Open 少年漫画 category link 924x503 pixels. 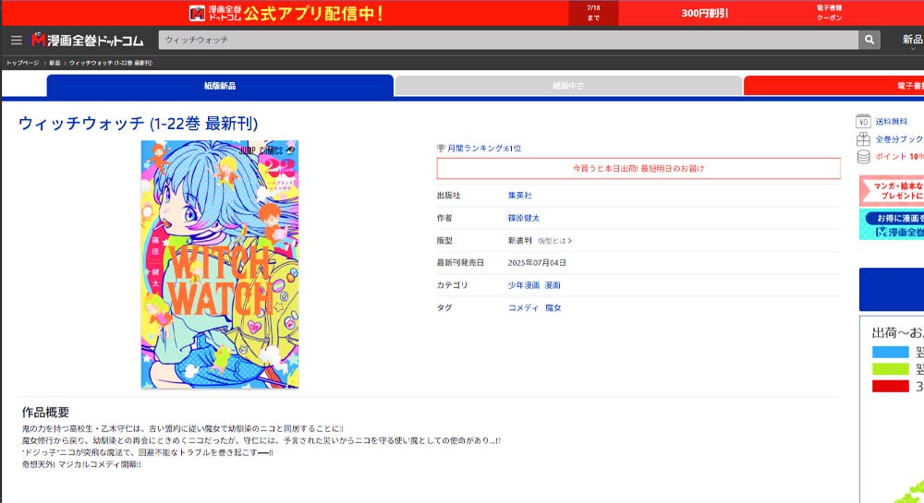pos(524,285)
